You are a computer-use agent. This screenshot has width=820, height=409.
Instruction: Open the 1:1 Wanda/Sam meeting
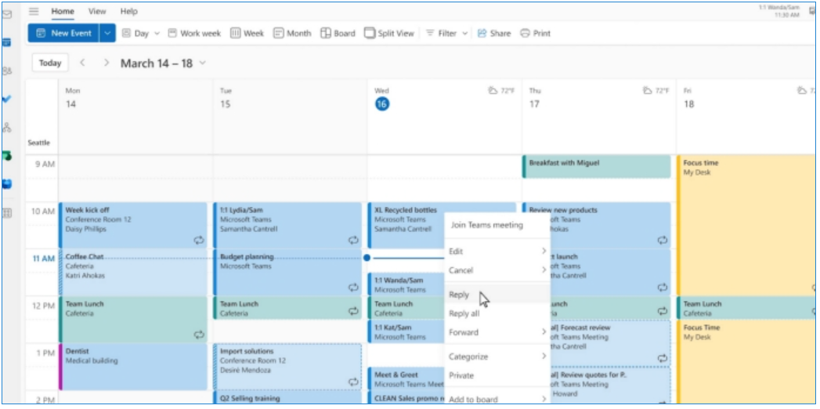pyautogui.click(x=406, y=284)
